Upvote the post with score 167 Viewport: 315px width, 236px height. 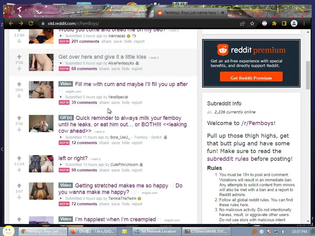(x=19, y=185)
